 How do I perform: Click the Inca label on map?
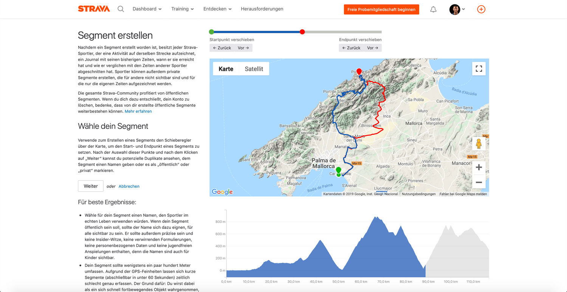[x=387, y=116]
